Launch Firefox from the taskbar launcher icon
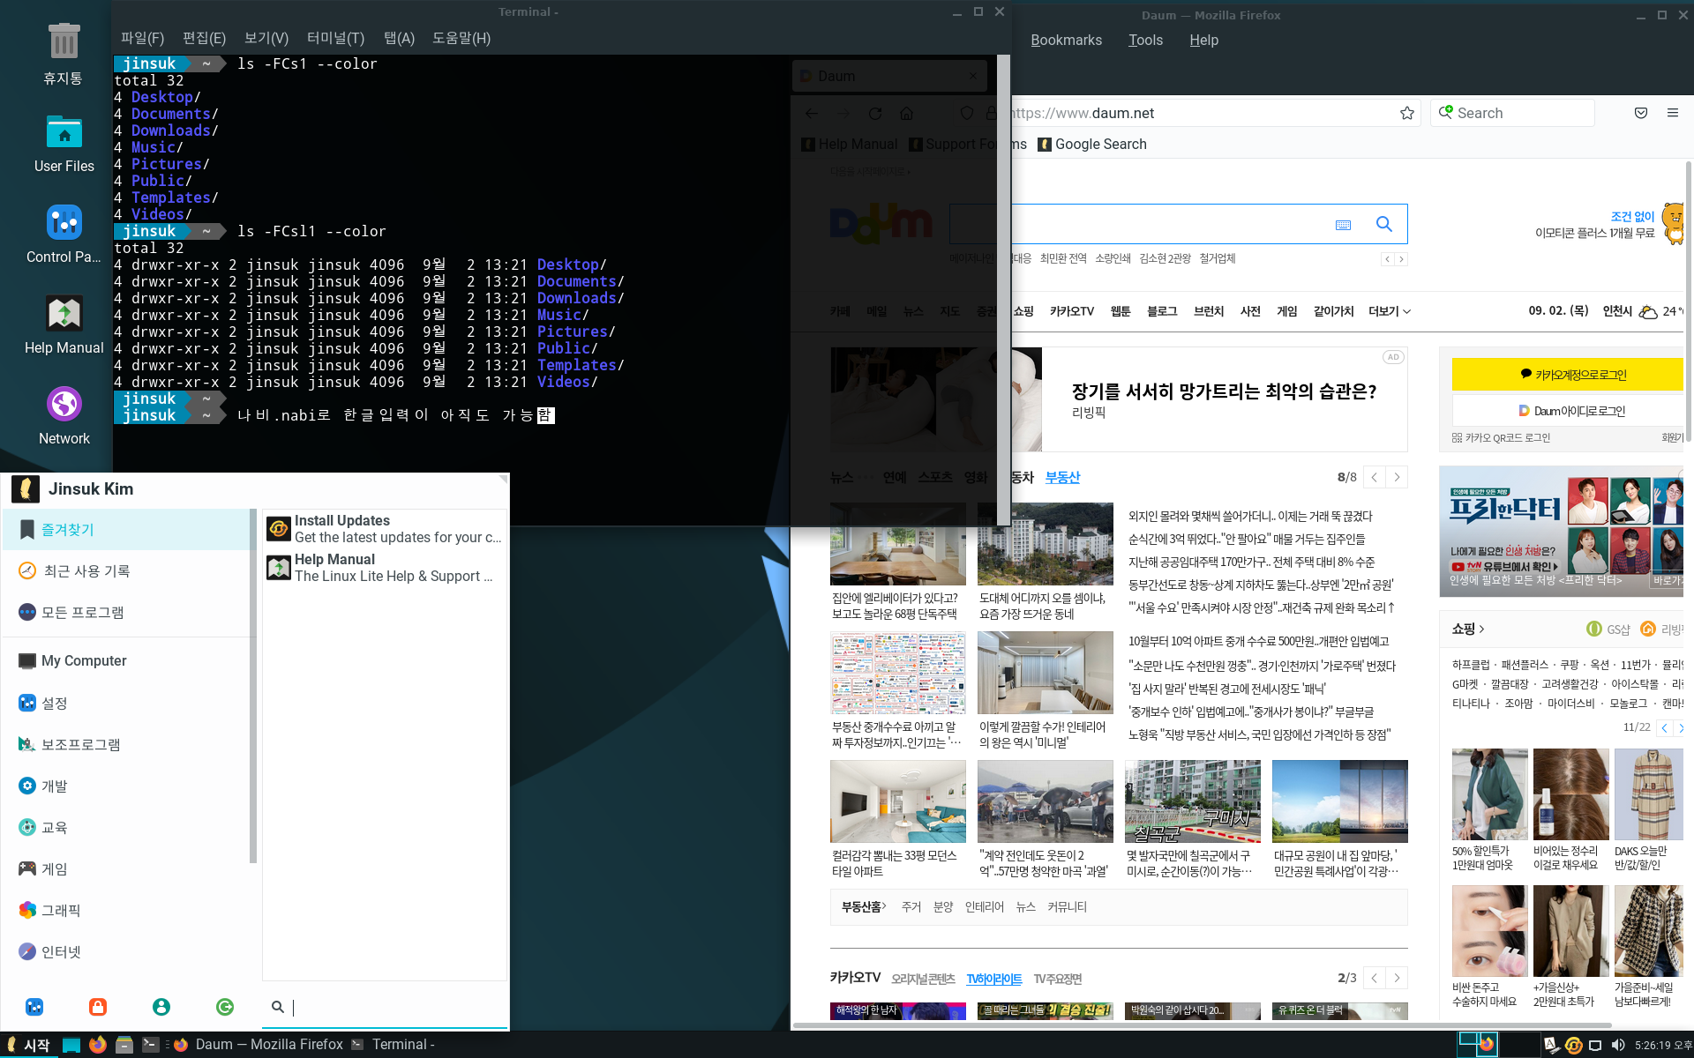The image size is (1694, 1058). coord(98,1045)
